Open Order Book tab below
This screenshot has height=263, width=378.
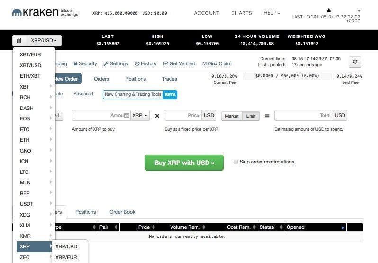[x=123, y=212]
